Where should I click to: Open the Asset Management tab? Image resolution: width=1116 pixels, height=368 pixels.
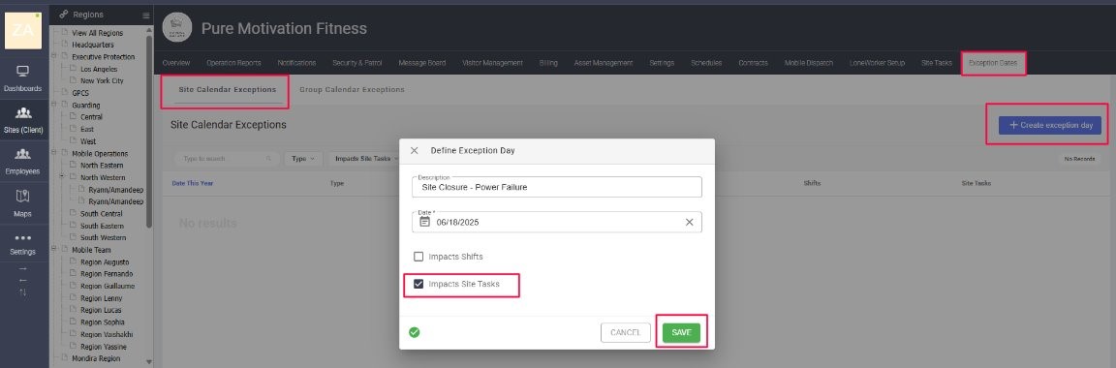(604, 63)
